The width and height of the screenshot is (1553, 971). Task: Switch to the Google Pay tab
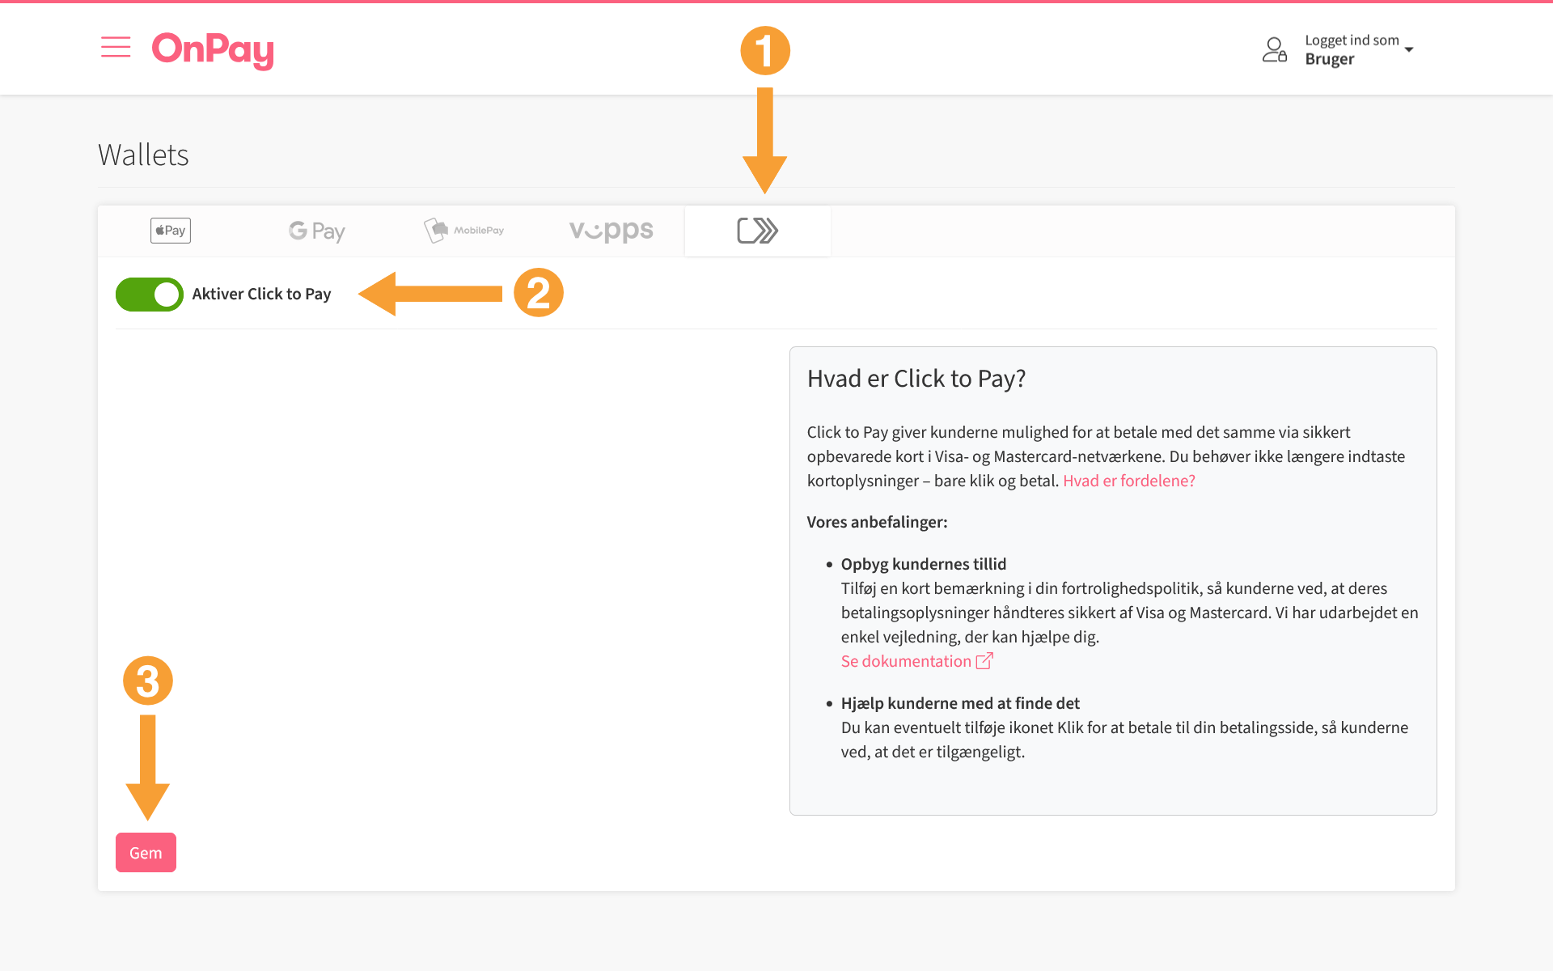coord(317,231)
